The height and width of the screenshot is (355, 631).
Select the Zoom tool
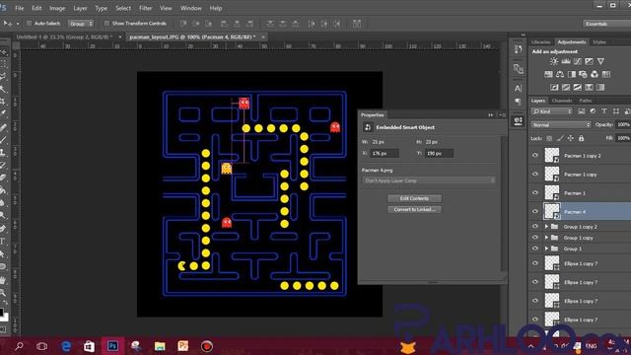[3, 293]
